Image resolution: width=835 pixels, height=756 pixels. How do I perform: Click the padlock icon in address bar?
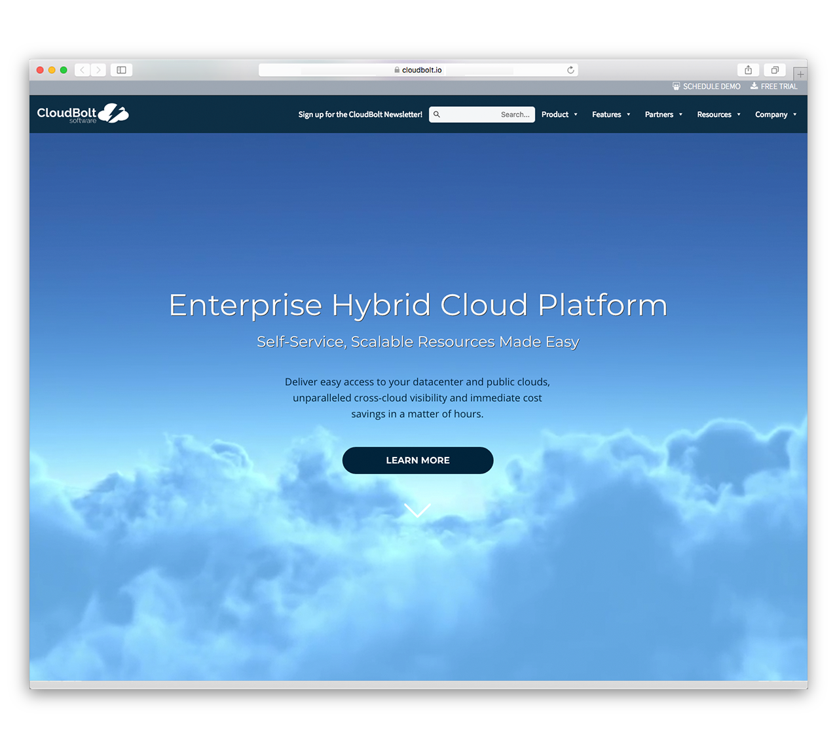[397, 70]
